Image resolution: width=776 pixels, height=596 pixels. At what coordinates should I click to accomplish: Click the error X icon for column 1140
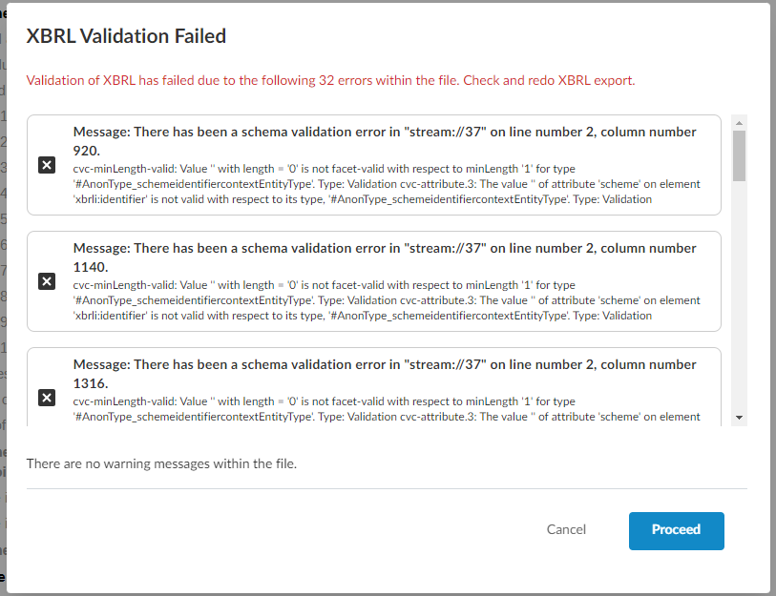[46, 281]
